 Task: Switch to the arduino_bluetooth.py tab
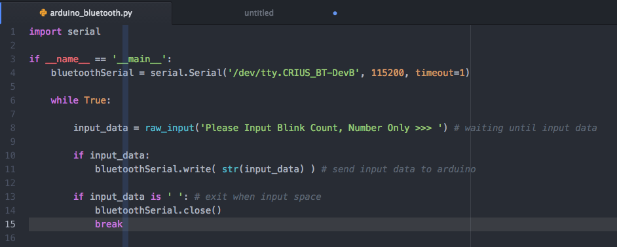(86, 13)
